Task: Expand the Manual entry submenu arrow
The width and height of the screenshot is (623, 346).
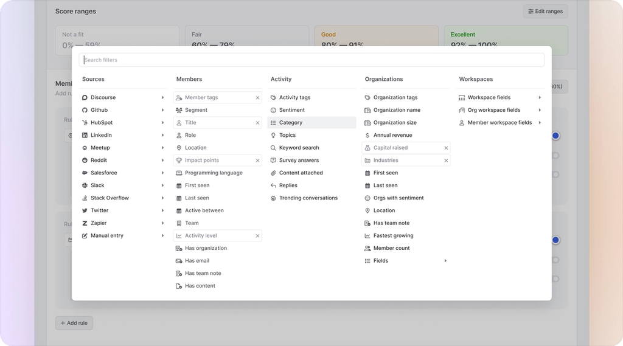Action: (x=162, y=235)
